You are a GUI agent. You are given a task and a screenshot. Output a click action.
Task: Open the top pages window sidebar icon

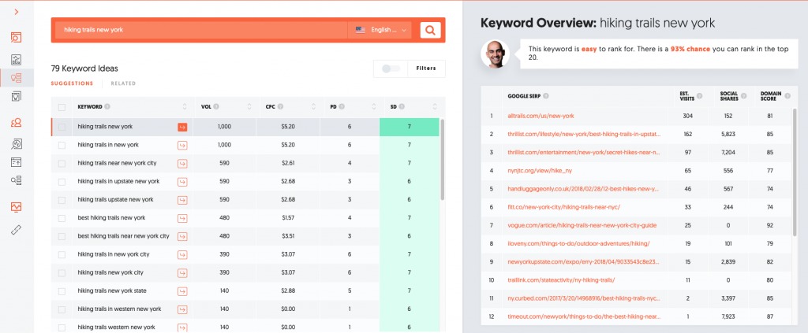pos(17,162)
